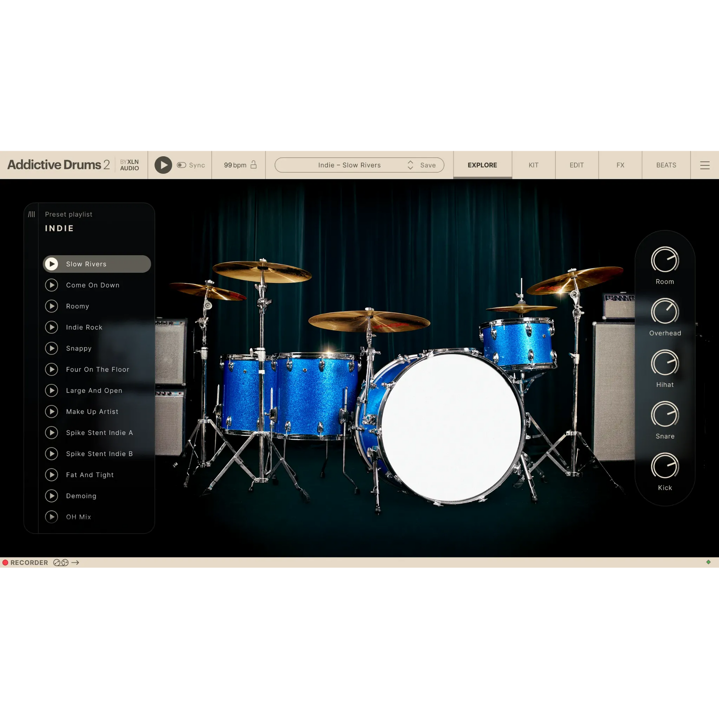Preview the Demoing preset
The image size is (719, 719).
pos(52,496)
